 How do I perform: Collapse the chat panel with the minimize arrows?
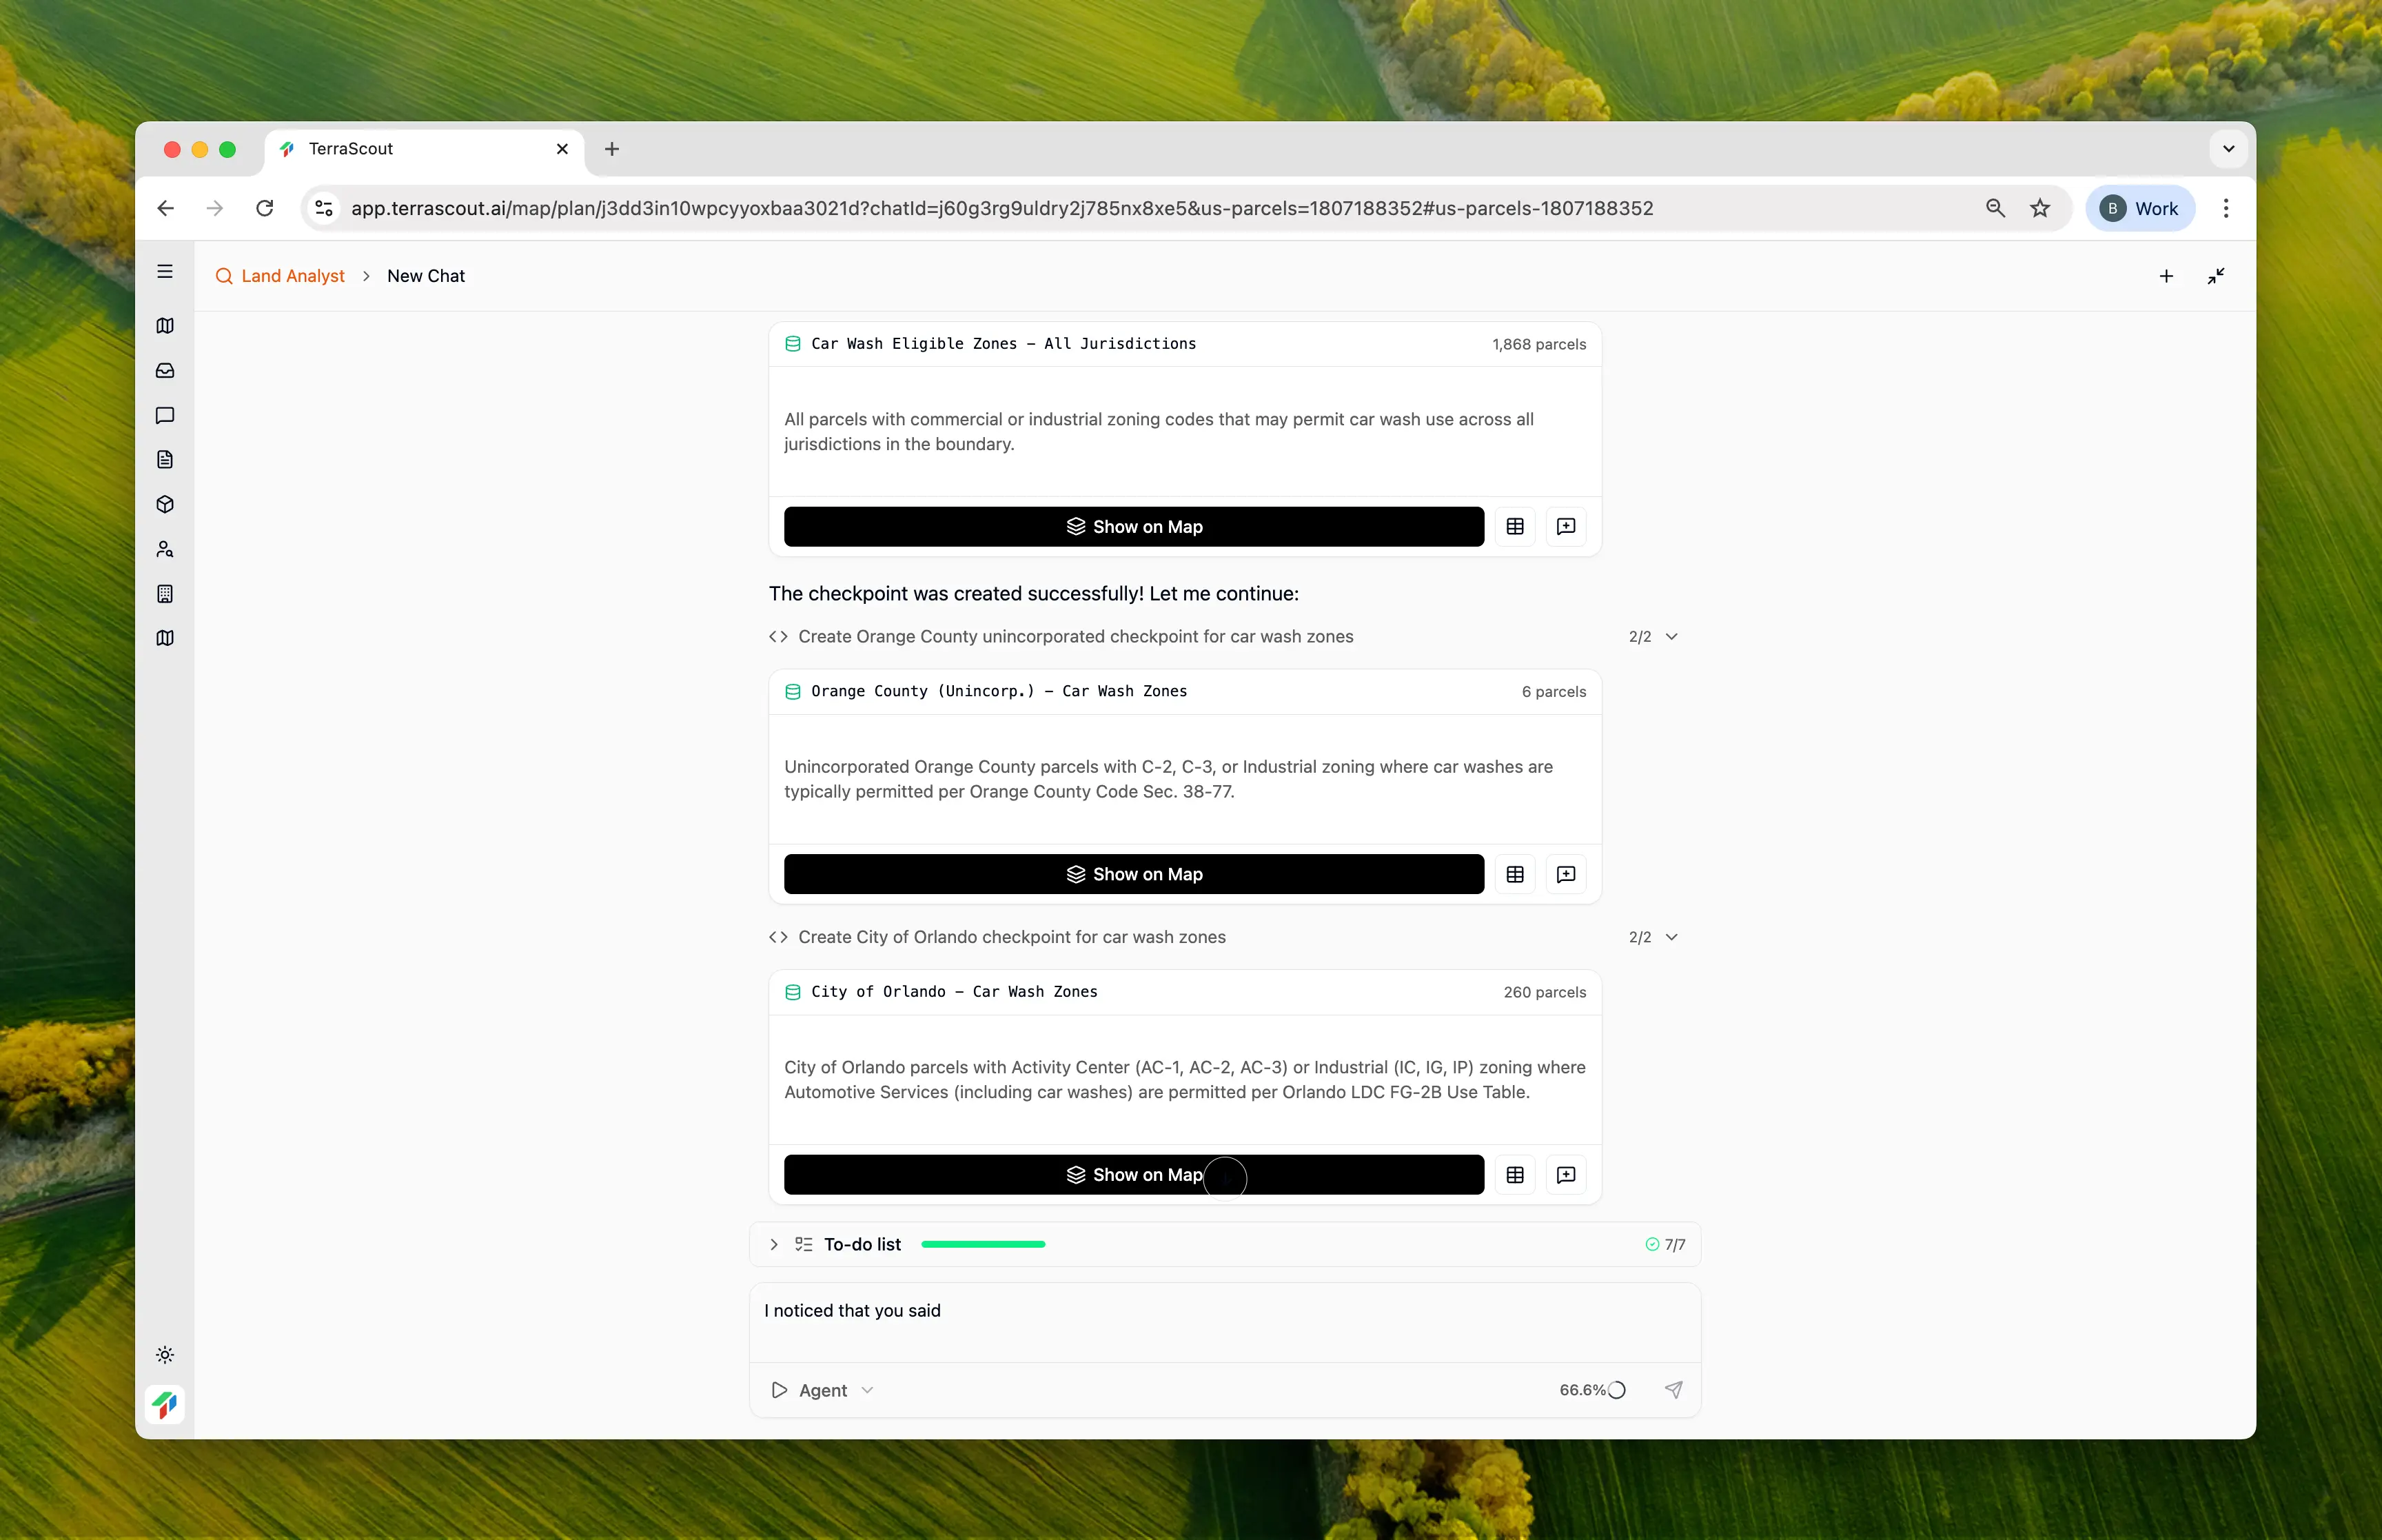click(x=2215, y=276)
